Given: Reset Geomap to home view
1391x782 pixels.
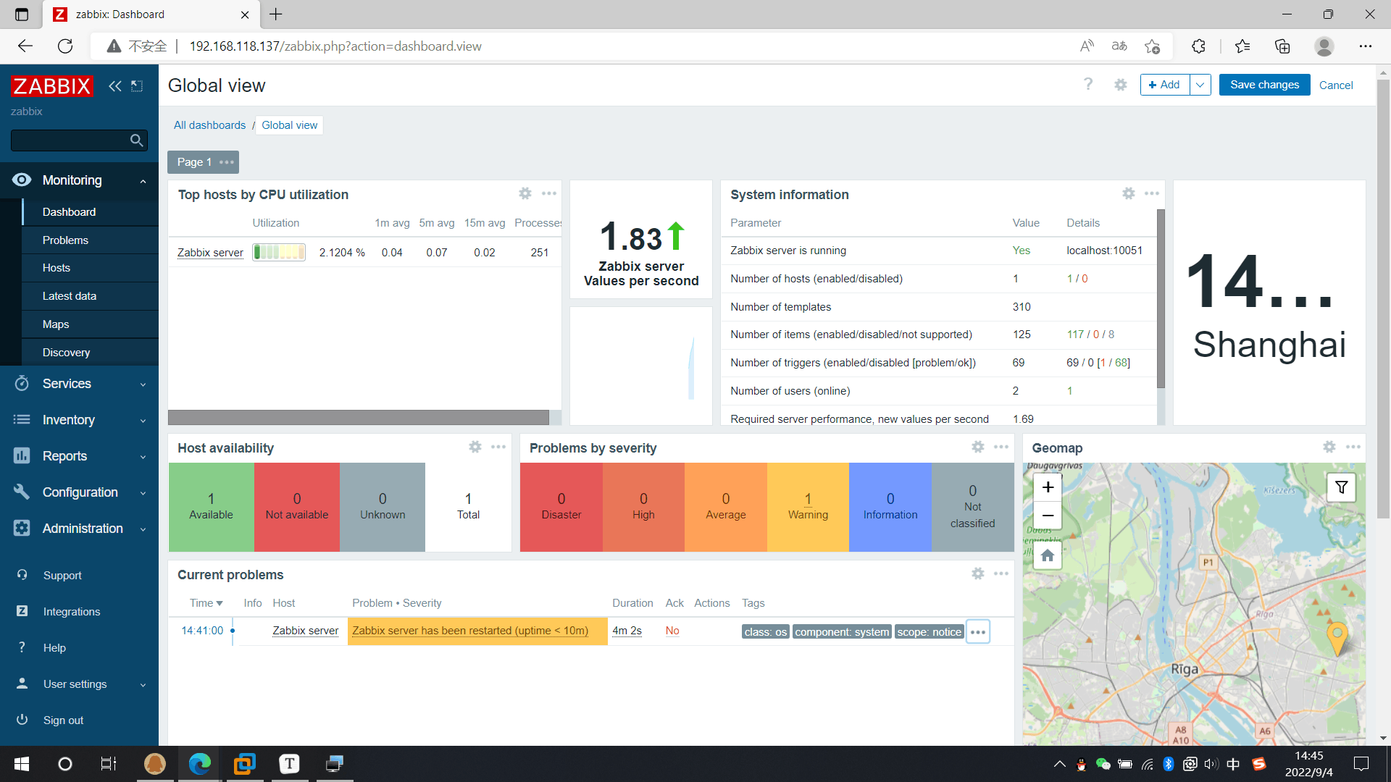Looking at the screenshot, I should point(1048,555).
